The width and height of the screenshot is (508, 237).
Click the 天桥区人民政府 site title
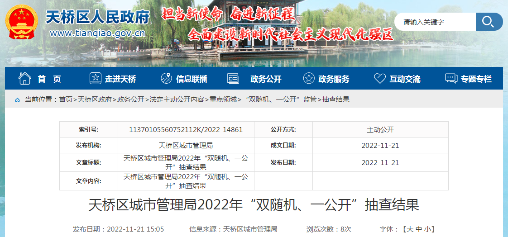click(x=97, y=17)
